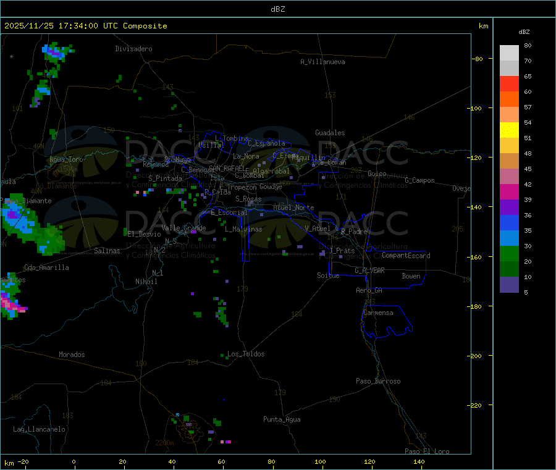Click the Bowen map label

pyautogui.click(x=411, y=276)
